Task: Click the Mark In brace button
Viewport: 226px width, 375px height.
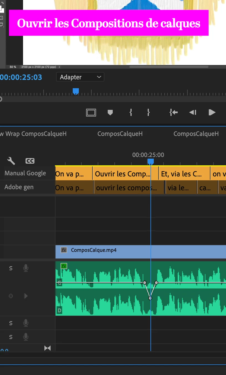Action: [131, 112]
